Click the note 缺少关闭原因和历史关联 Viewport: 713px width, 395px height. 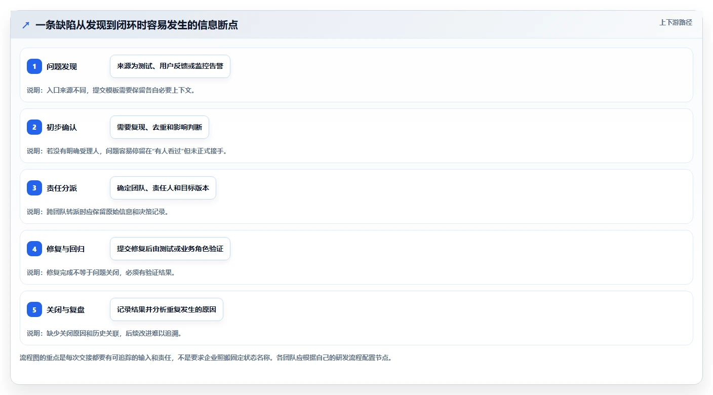(104, 333)
